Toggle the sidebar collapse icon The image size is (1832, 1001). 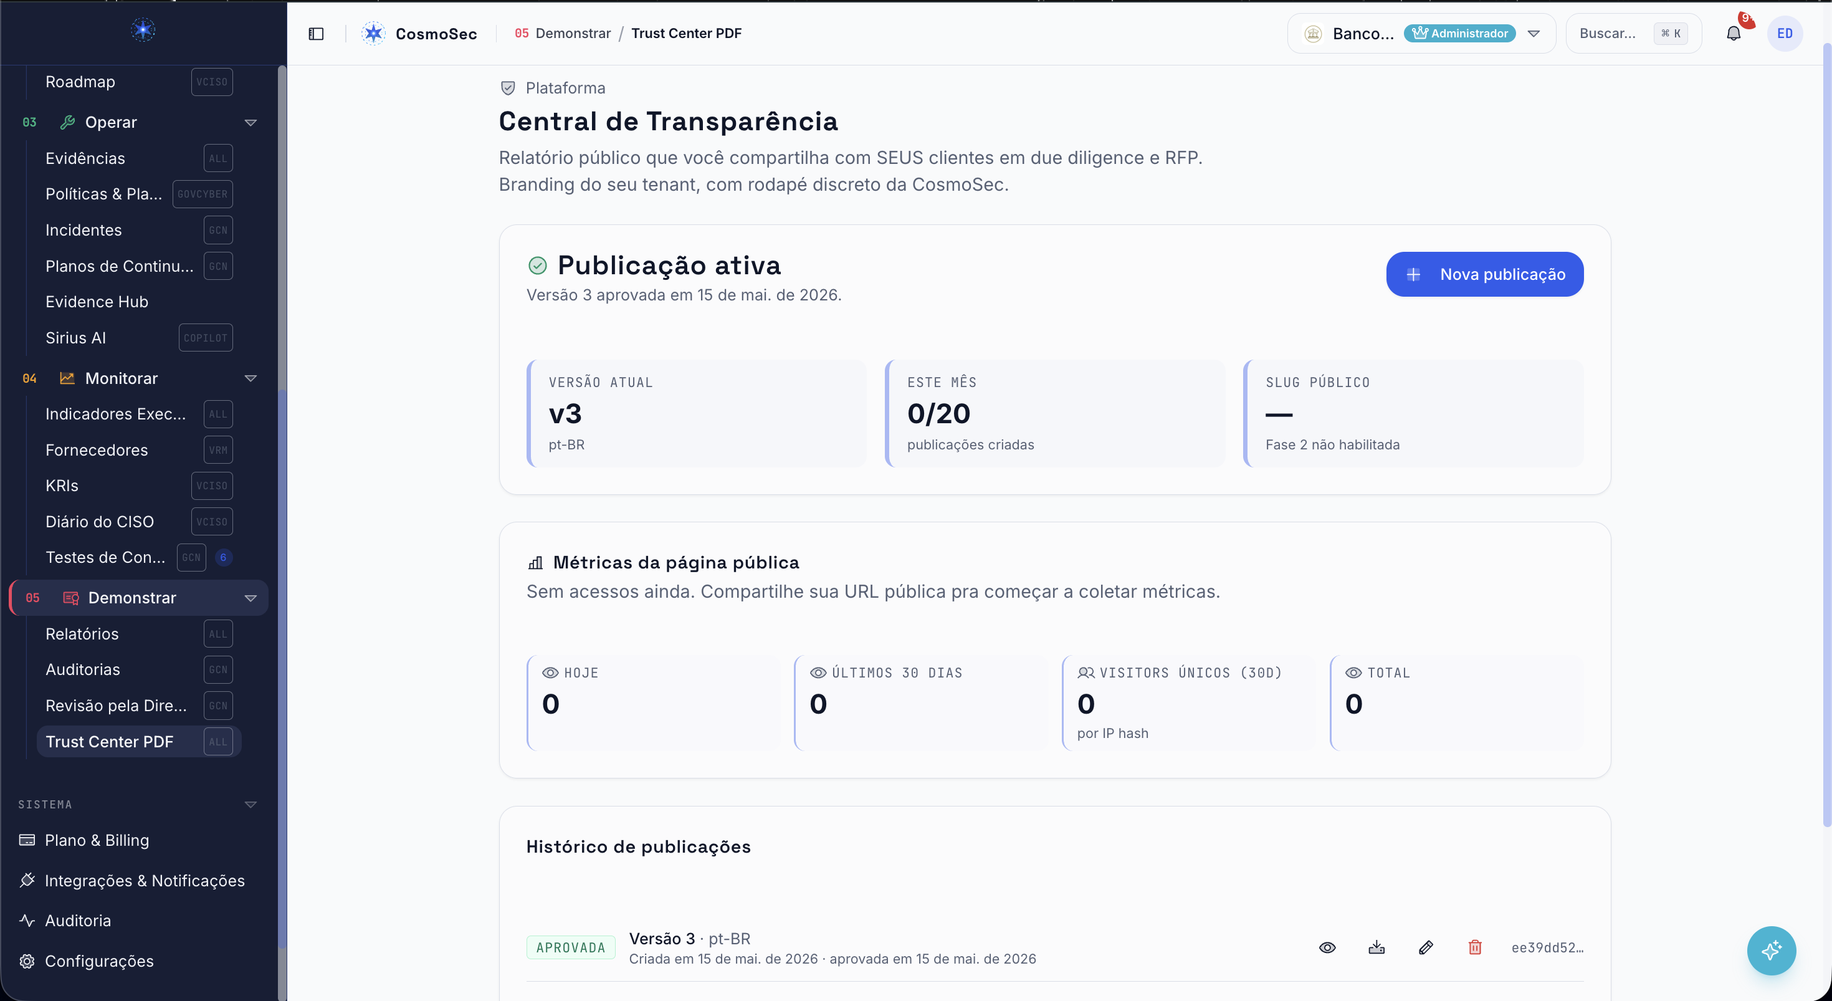(316, 34)
